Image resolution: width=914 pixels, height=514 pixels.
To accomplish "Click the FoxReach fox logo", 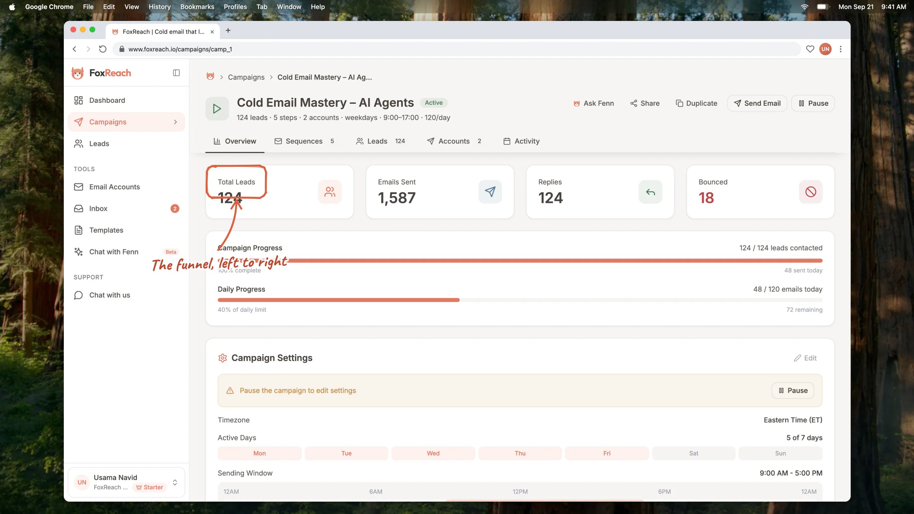I will [78, 73].
